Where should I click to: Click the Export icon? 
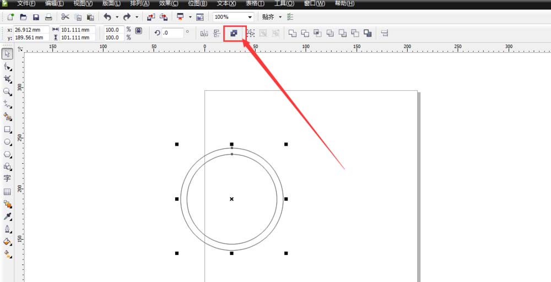point(164,17)
